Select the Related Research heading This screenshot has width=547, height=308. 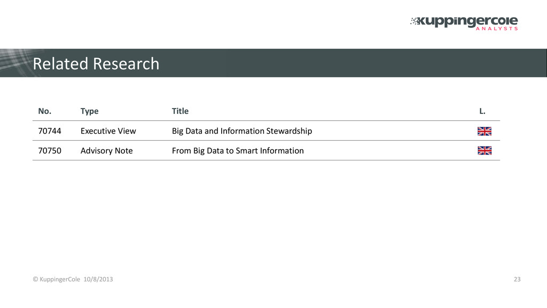point(96,64)
